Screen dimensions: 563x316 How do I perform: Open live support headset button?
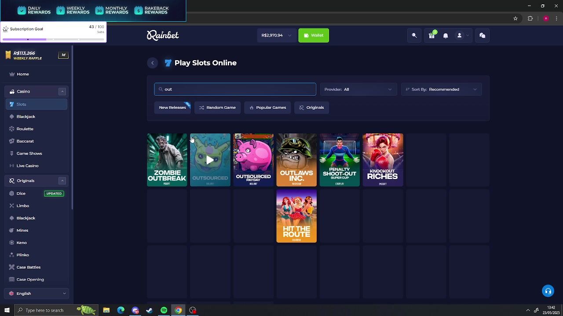click(548, 291)
